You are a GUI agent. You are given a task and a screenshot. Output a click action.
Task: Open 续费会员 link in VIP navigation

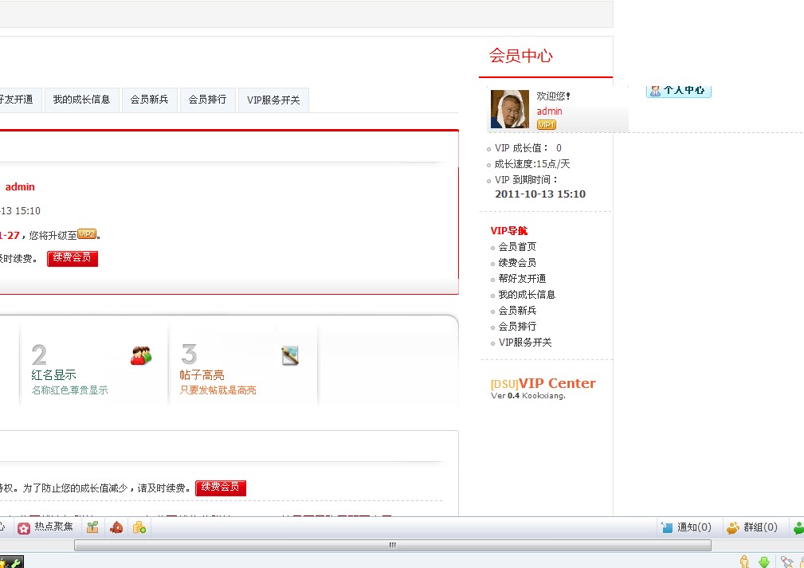point(517,262)
